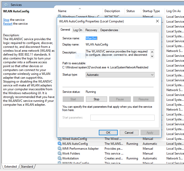Select the WLAN AutoConfig service row
The height and width of the screenshot is (171, 184).
121,144
